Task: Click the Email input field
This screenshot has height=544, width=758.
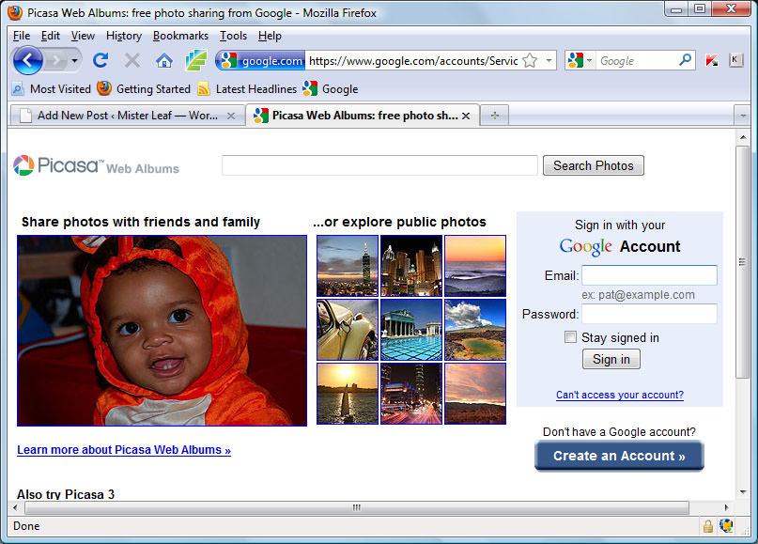Action: pos(649,275)
